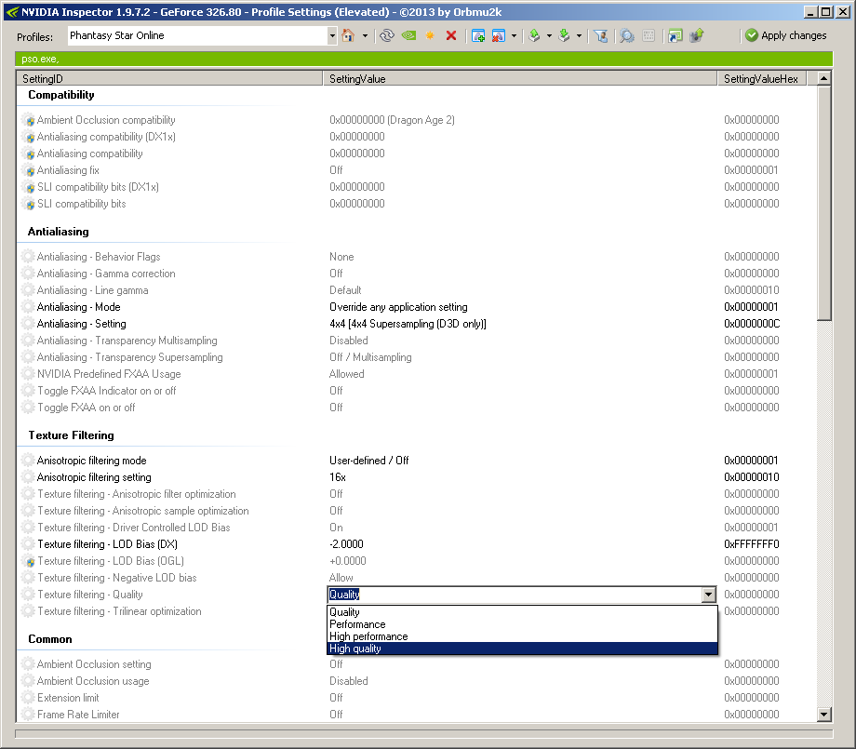
Task: Open the import options dropdown arrow
Action: (x=579, y=36)
